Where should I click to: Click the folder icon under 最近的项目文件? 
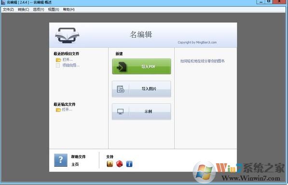(58, 60)
